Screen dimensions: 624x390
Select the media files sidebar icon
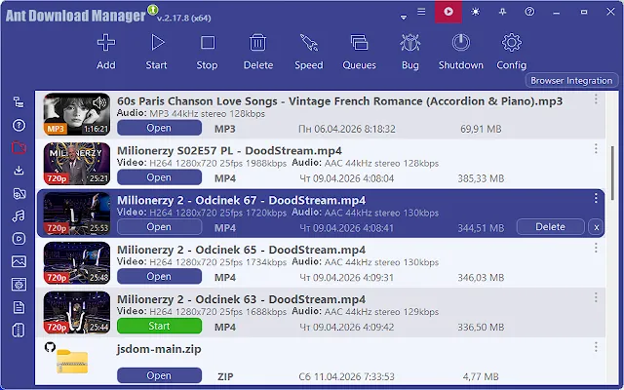click(x=19, y=193)
